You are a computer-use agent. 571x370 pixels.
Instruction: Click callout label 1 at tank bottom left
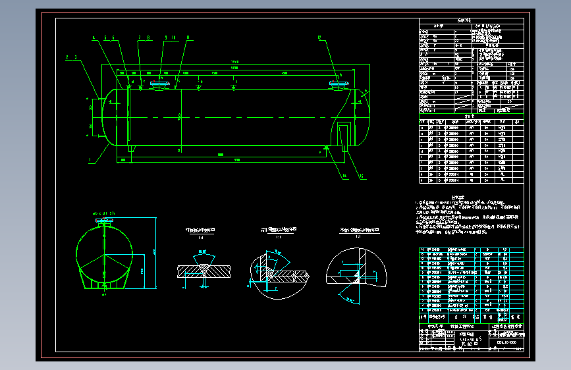(90, 160)
